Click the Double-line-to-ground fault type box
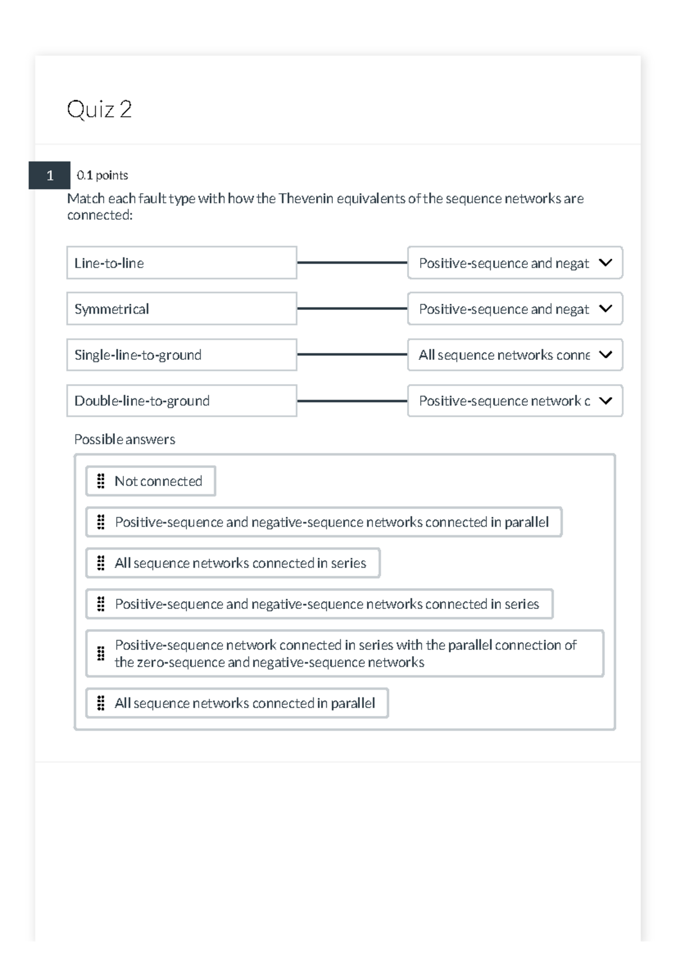Screen dimensions: 676x957 pyautogui.click(x=181, y=401)
